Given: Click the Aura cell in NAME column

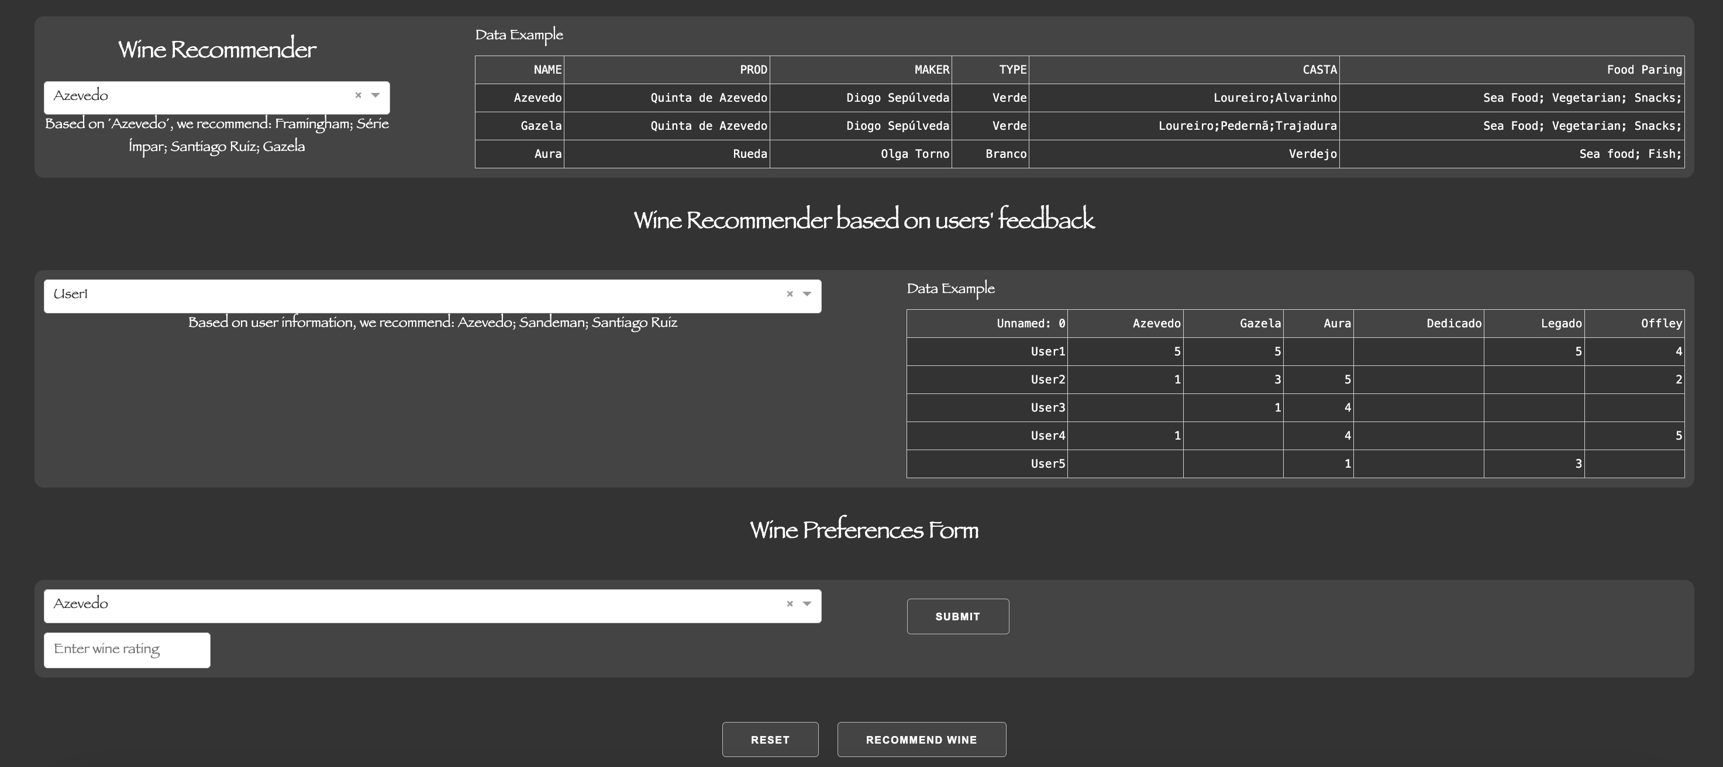Looking at the screenshot, I should click(520, 154).
